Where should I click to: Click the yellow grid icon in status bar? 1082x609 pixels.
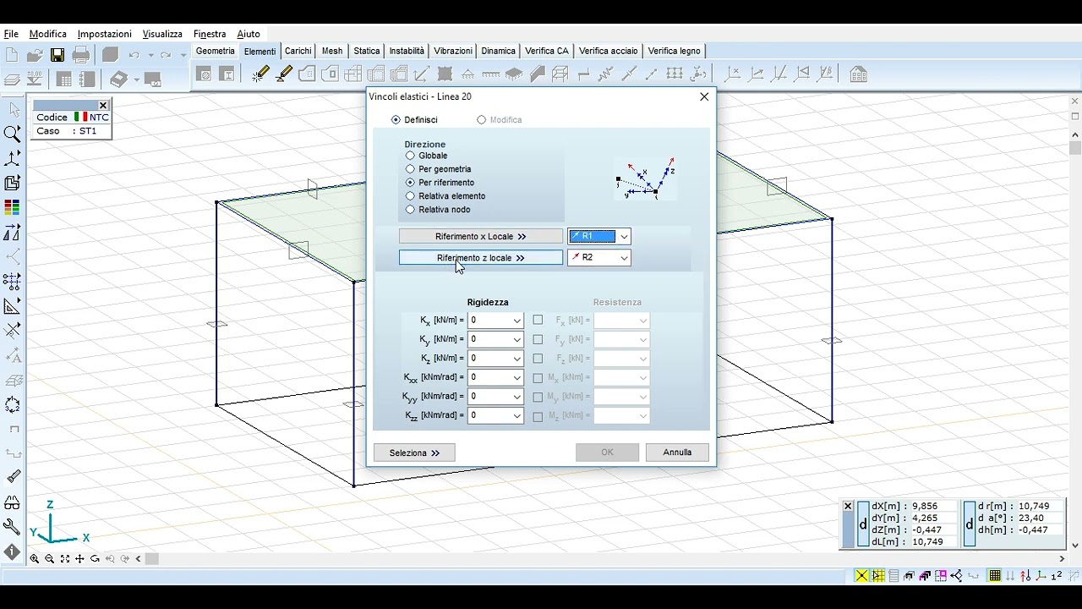pyautogui.click(x=878, y=576)
